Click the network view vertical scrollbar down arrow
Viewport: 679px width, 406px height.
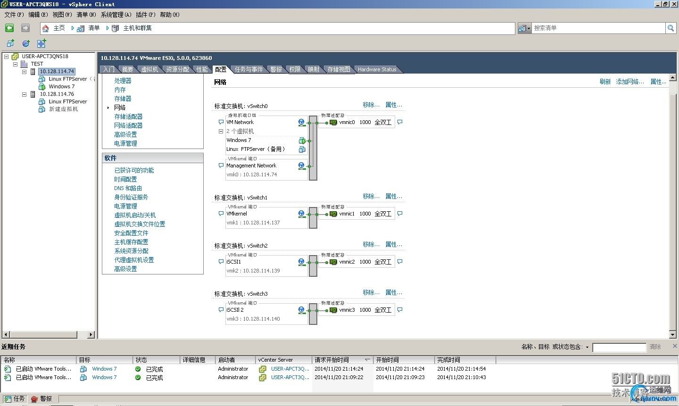[x=673, y=335]
